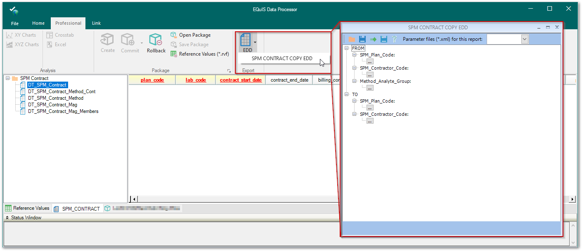Collapse the FROM tree node

(x=347, y=48)
